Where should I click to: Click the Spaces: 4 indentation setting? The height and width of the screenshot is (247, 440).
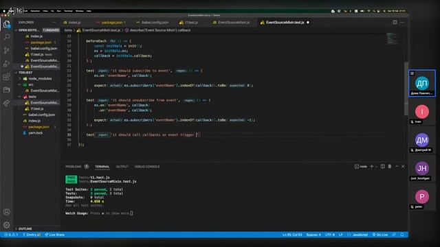[313, 235]
